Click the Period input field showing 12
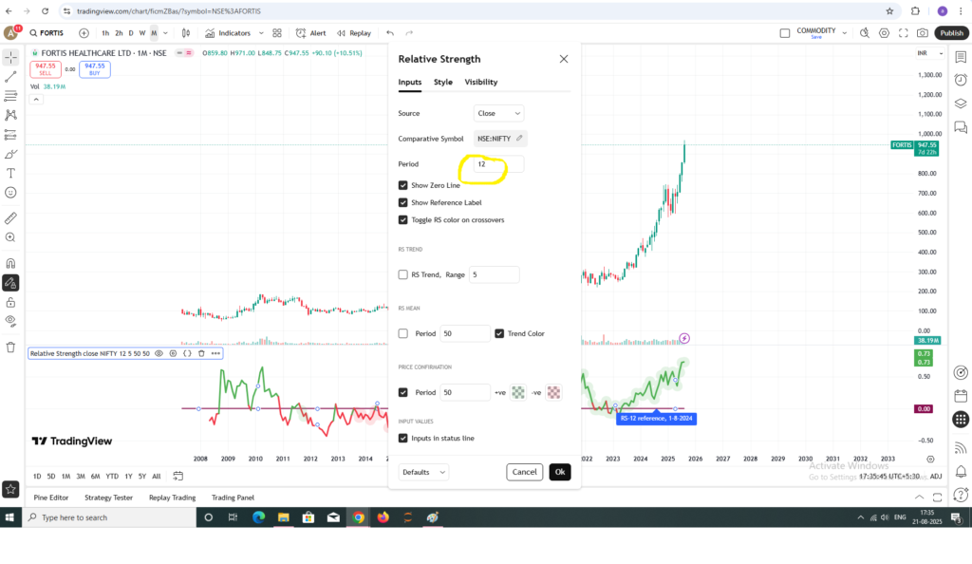 (x=499, y=163)
